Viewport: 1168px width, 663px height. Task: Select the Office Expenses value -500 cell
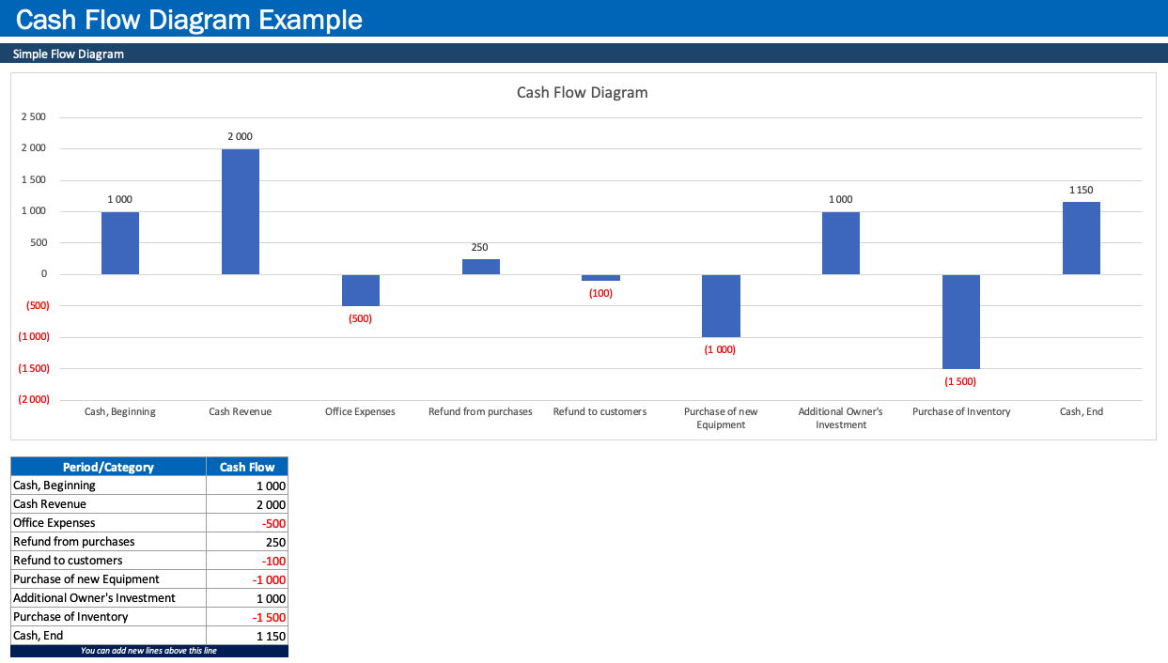click(x=247, y=523)
